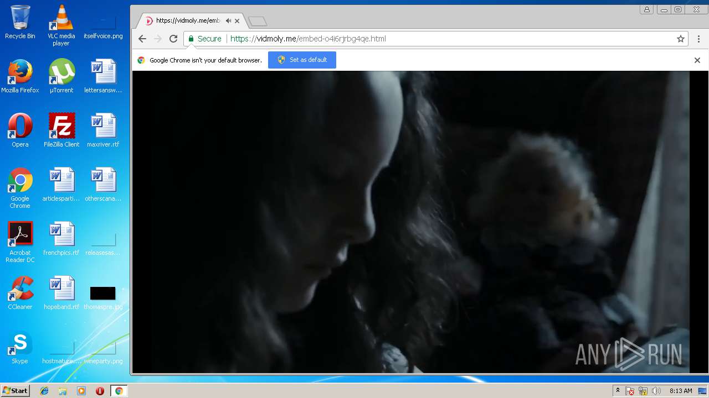Open Windows Explorer from the taskbar
The image size is (709, 398).
click(x=63, y=391)
